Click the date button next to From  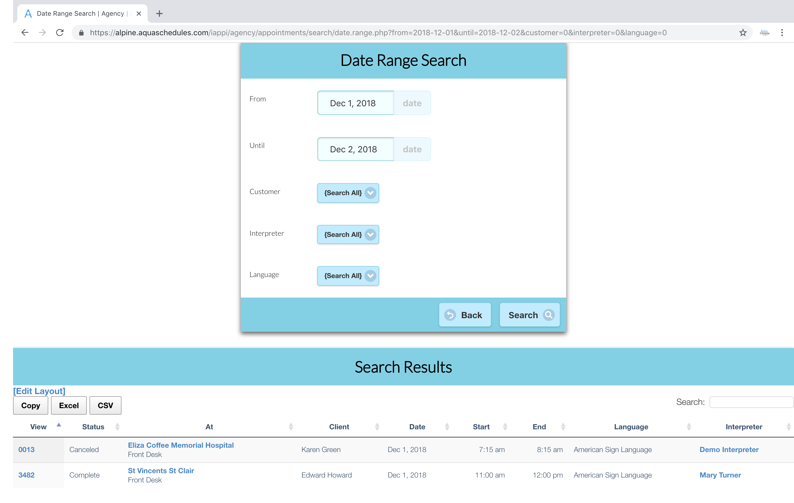click(x=412, y=103)
